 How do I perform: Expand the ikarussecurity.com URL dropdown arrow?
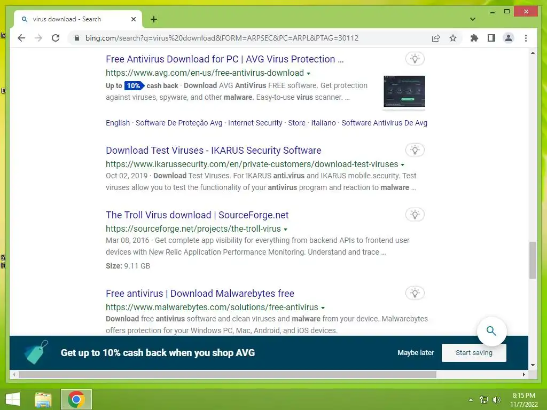pyautogui.click(x=403, y=164)
